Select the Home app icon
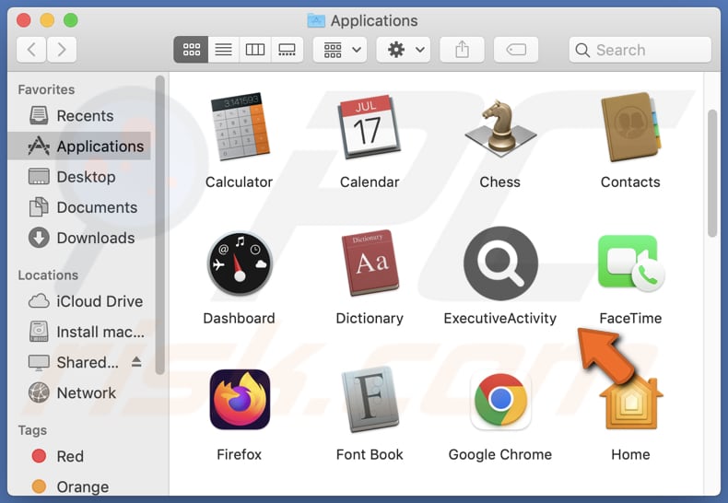The image size is (728, 503). pos(630,402)
